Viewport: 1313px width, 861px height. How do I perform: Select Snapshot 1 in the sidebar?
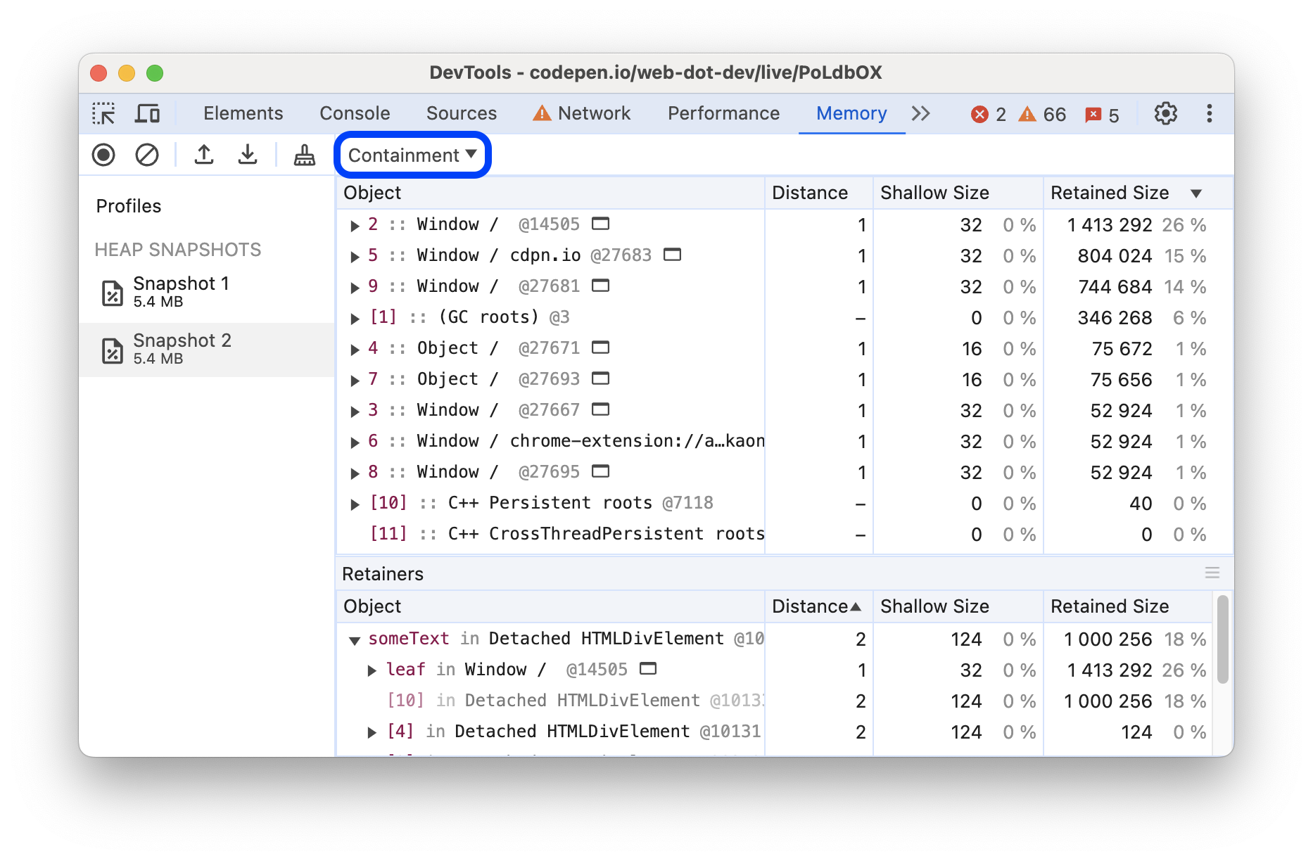click(x=181, y=291)
